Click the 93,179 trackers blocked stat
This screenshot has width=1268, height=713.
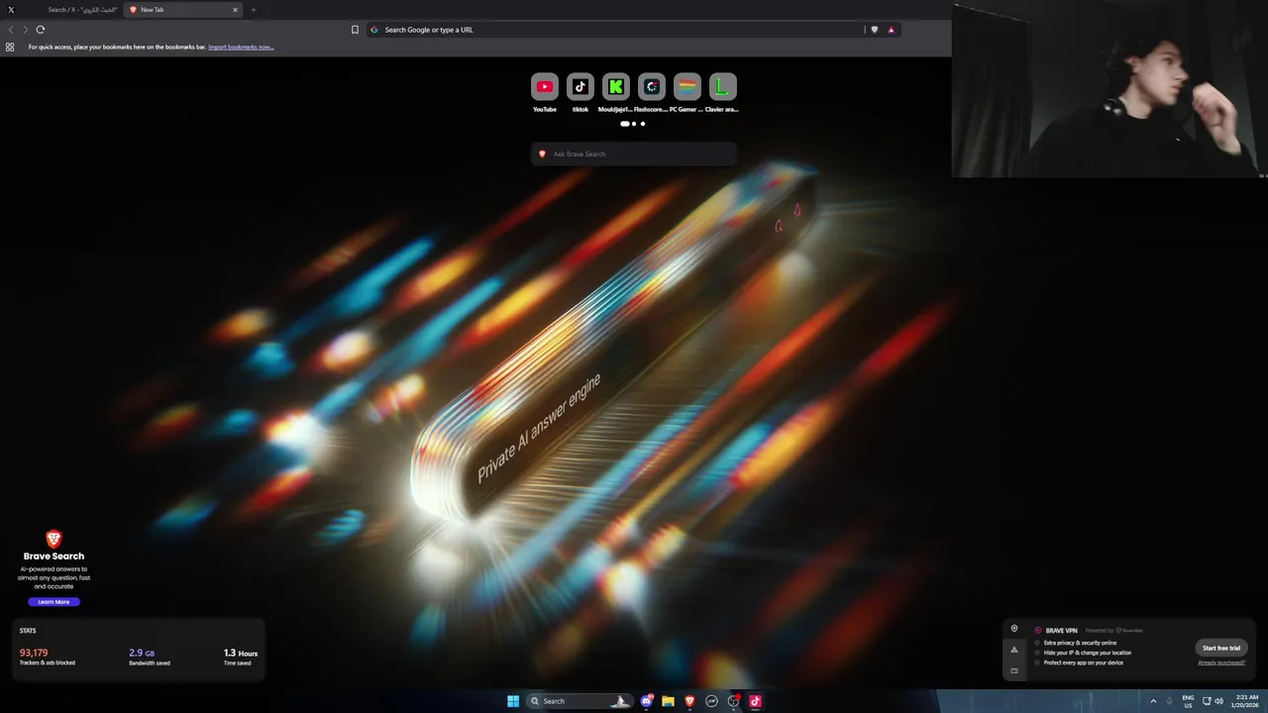(47, 657)
